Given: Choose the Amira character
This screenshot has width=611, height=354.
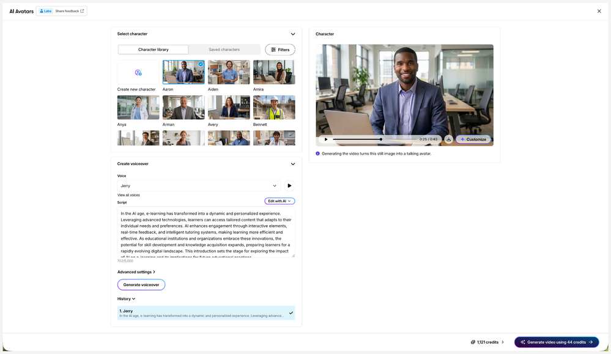Looking at the screenshot, I should click(274, 72).
